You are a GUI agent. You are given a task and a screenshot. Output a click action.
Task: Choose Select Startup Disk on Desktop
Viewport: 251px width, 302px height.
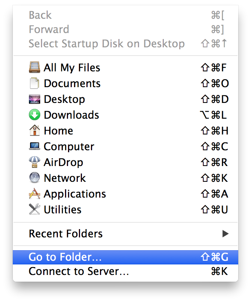[x=106, y=44]
